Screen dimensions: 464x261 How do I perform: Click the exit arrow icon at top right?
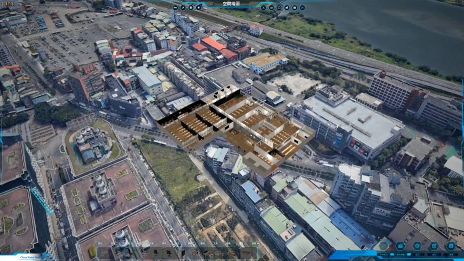(x=302, y=7)
